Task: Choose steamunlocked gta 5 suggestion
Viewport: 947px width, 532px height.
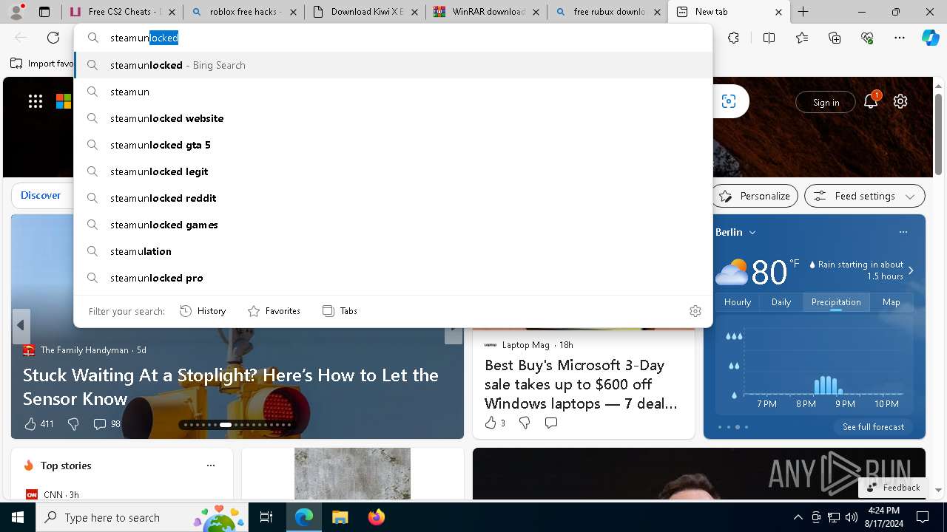Action: (394, 145)
